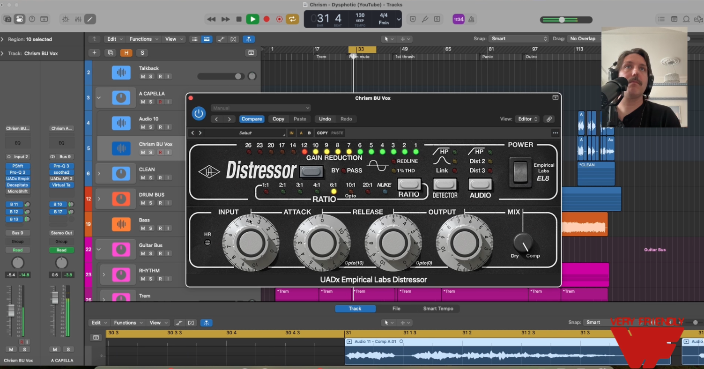Open the Snap Smart dropdown in Tracks
This screenshot has width=704, height=369.
click(519, 39)
